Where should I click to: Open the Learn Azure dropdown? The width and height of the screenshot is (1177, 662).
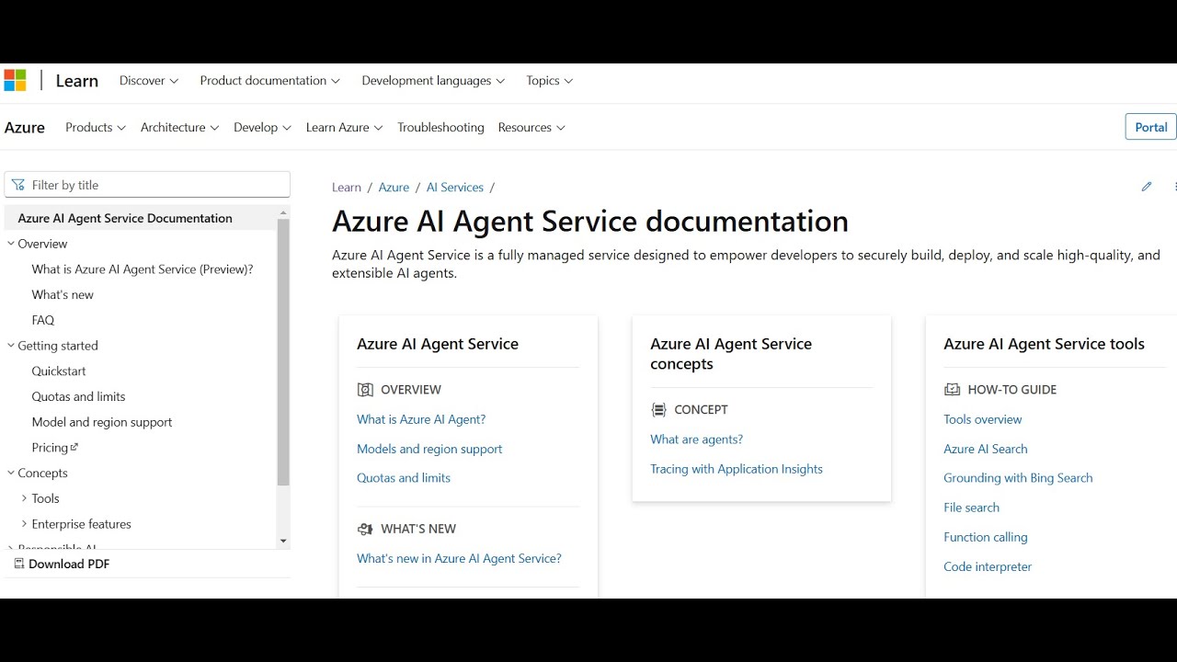[x=344, y=128]
